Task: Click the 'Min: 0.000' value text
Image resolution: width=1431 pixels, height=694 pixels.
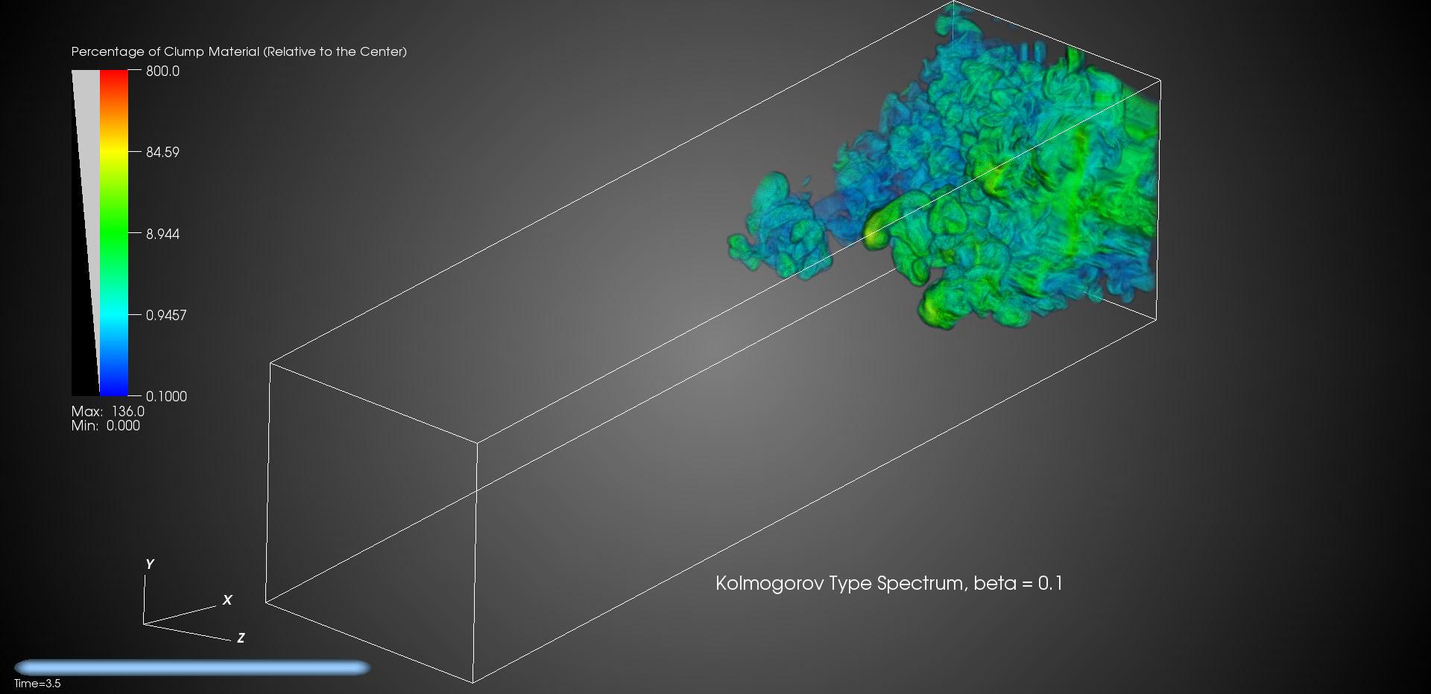Action: point(106,425)
